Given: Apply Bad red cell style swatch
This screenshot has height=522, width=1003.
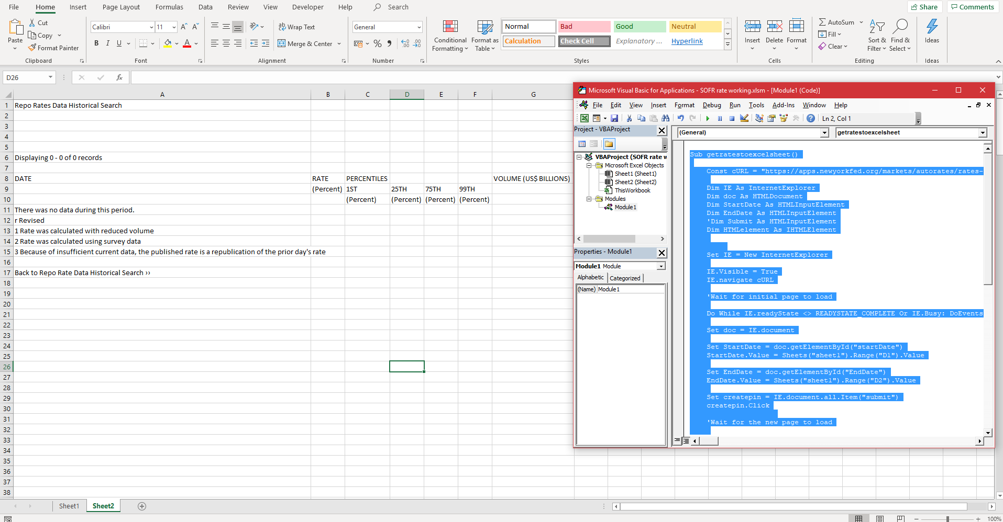Looking at the screenshot, I should coord(585,26).
